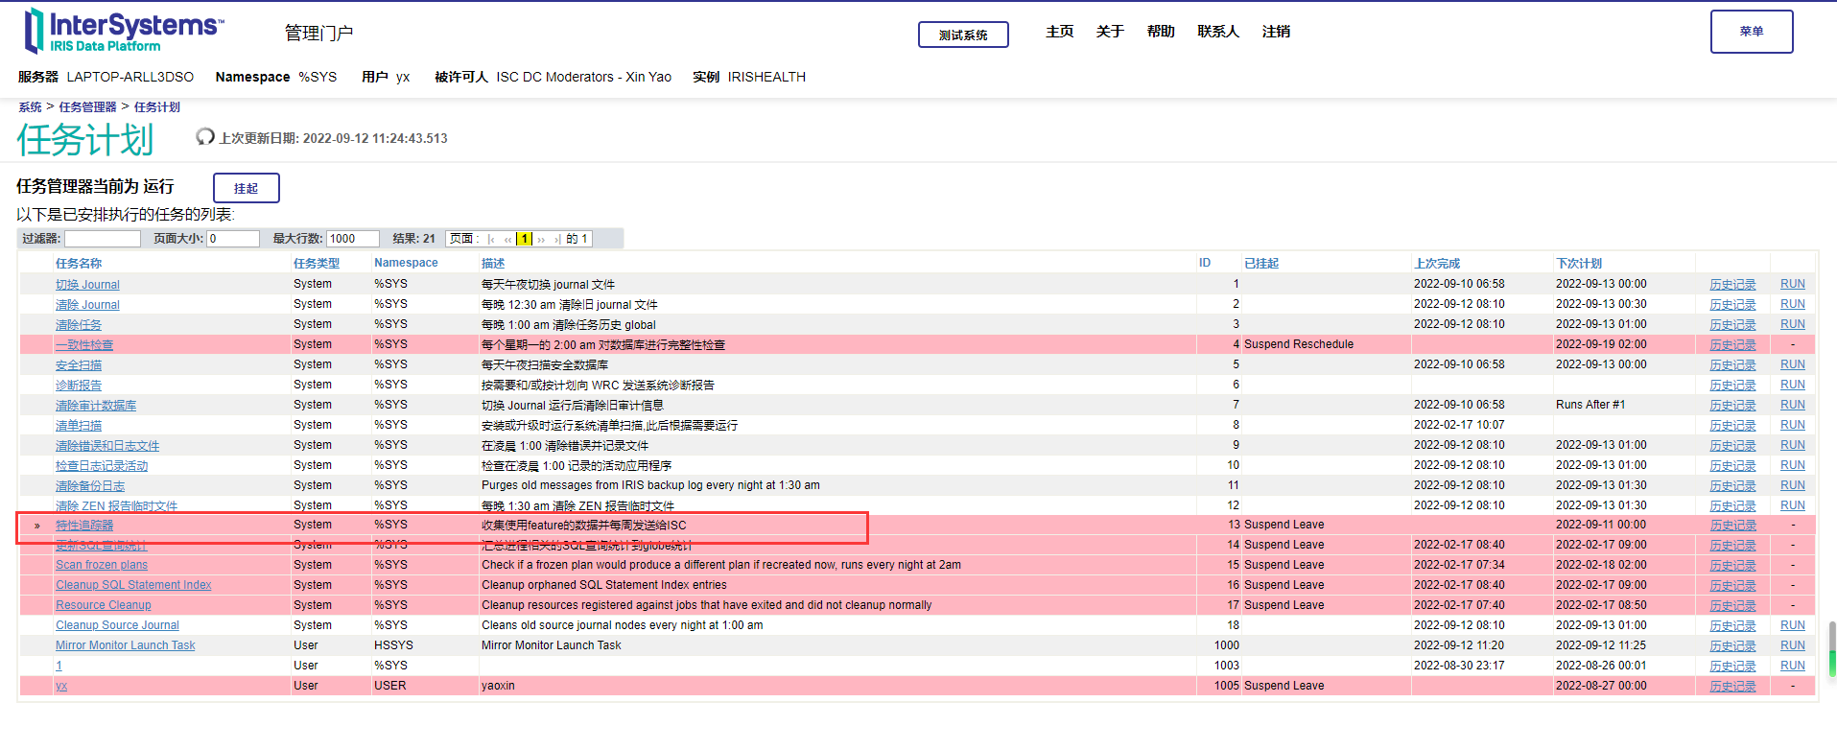Open 历史记录 for Resource Cleanup row
The height and width of the screenshot is (749, 1837).
[x=1732, y=605]
